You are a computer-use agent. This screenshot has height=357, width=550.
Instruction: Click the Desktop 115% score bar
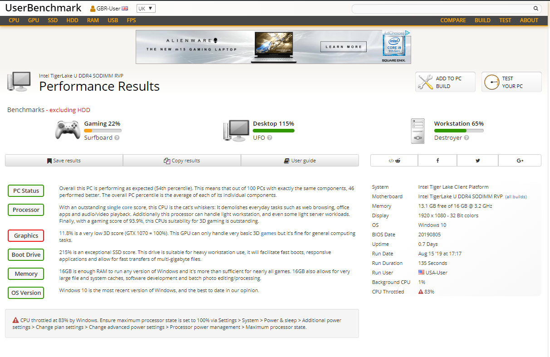pyautogui.click(x=274, y=131)
